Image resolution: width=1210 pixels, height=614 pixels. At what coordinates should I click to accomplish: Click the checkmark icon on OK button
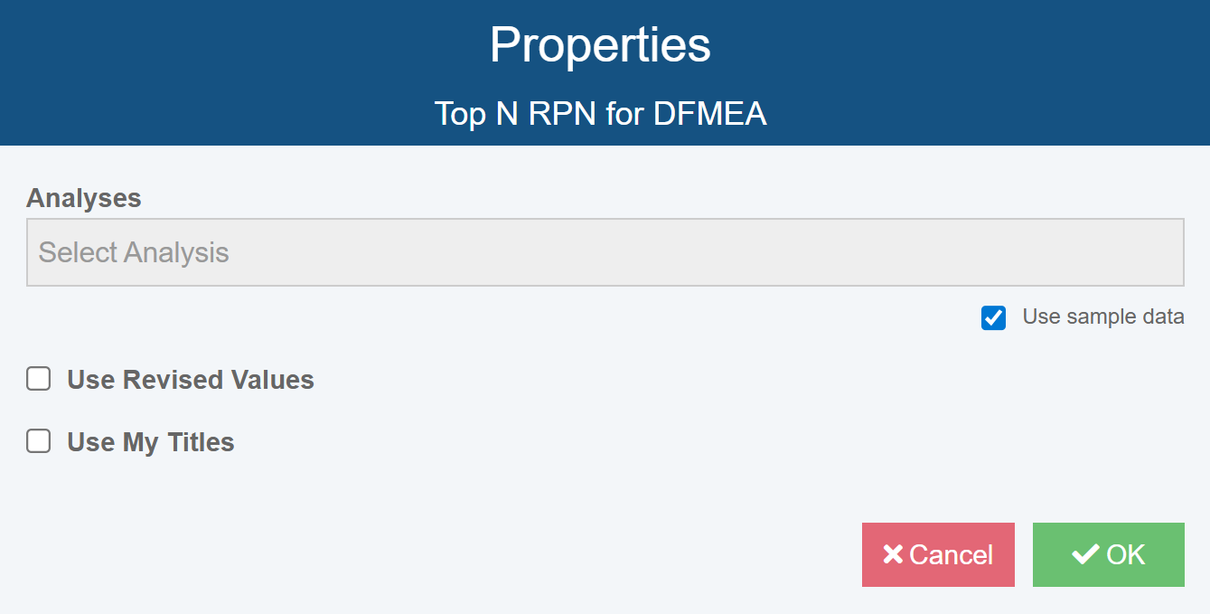(x=1084, y=554)
